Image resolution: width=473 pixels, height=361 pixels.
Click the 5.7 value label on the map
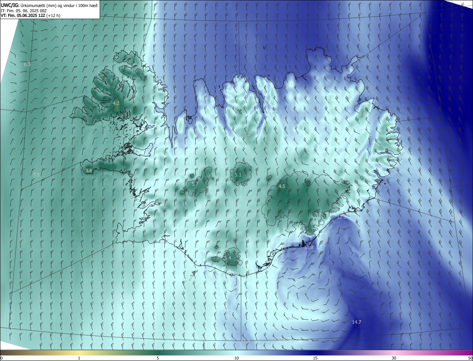(x=195, y=183)
